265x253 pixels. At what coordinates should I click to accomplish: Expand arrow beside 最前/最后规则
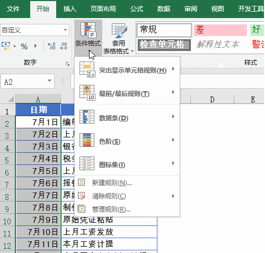(x=173, y=92)
